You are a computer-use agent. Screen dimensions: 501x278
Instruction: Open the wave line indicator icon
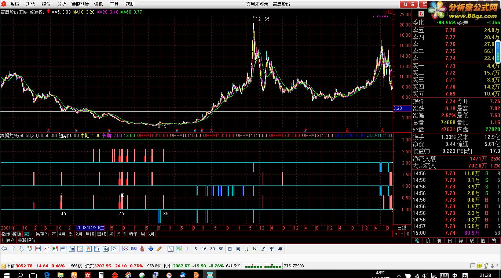(x=125, y=249)
